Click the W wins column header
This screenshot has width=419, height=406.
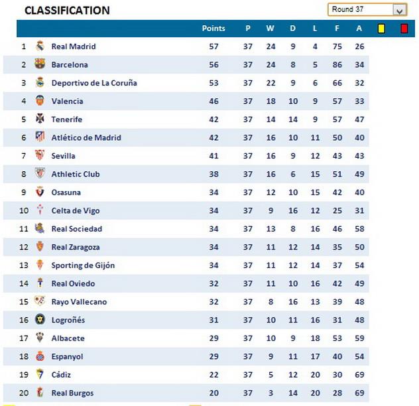[270, 29]
